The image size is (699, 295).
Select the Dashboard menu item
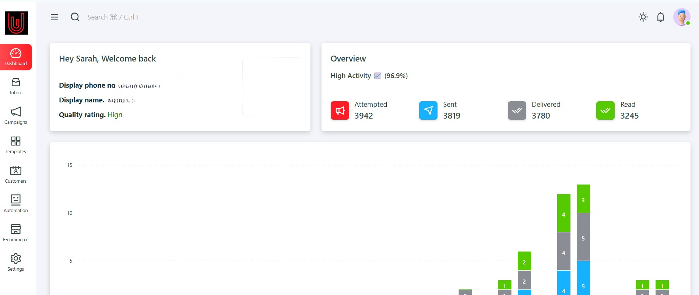(16, 57)
